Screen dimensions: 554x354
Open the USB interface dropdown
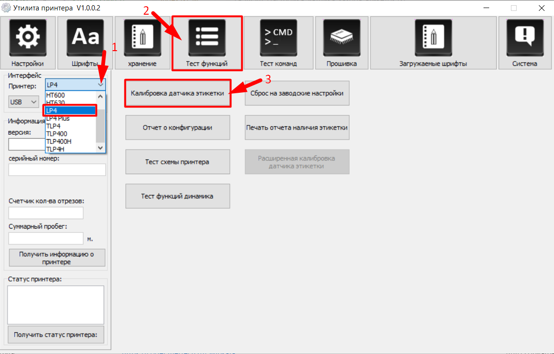point(24,102)
